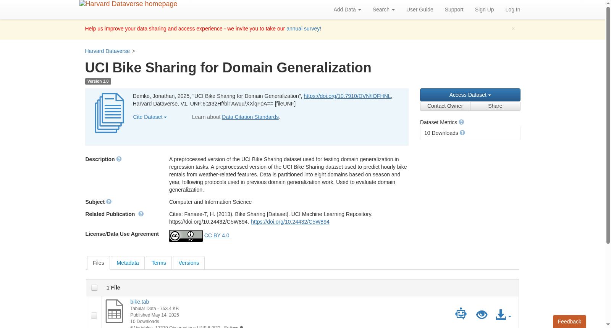Go to Log In page
Viewport: 611px width, 328px height.
pos(512,10)
